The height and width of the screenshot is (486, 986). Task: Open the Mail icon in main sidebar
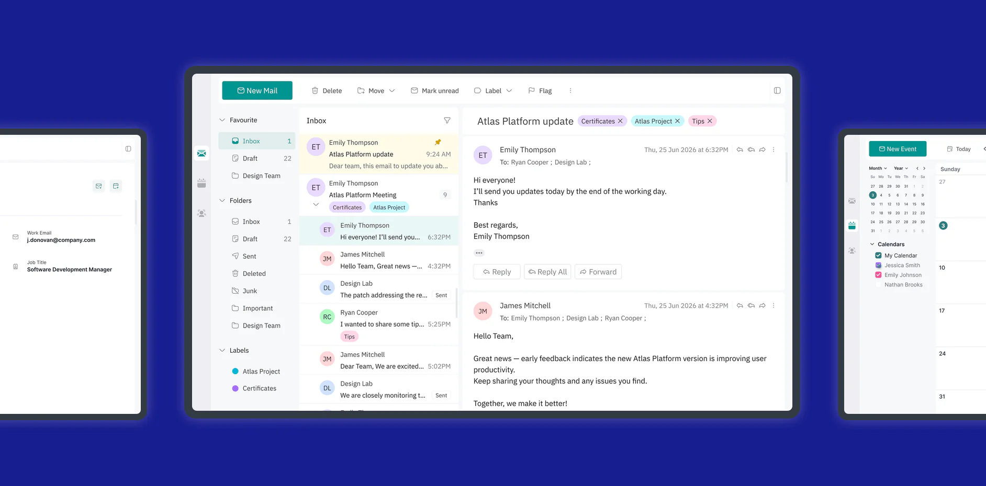tap(201, 153)
